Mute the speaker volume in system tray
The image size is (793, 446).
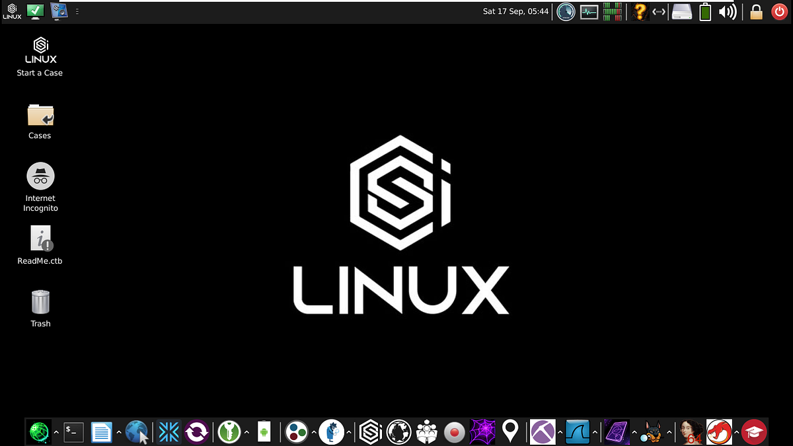click(x=728, y=11)
